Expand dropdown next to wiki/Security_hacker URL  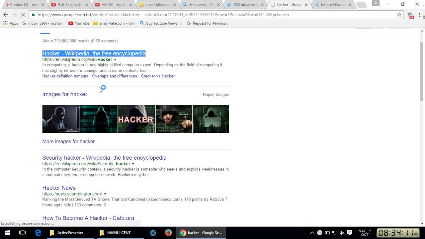tap(133, 164)
